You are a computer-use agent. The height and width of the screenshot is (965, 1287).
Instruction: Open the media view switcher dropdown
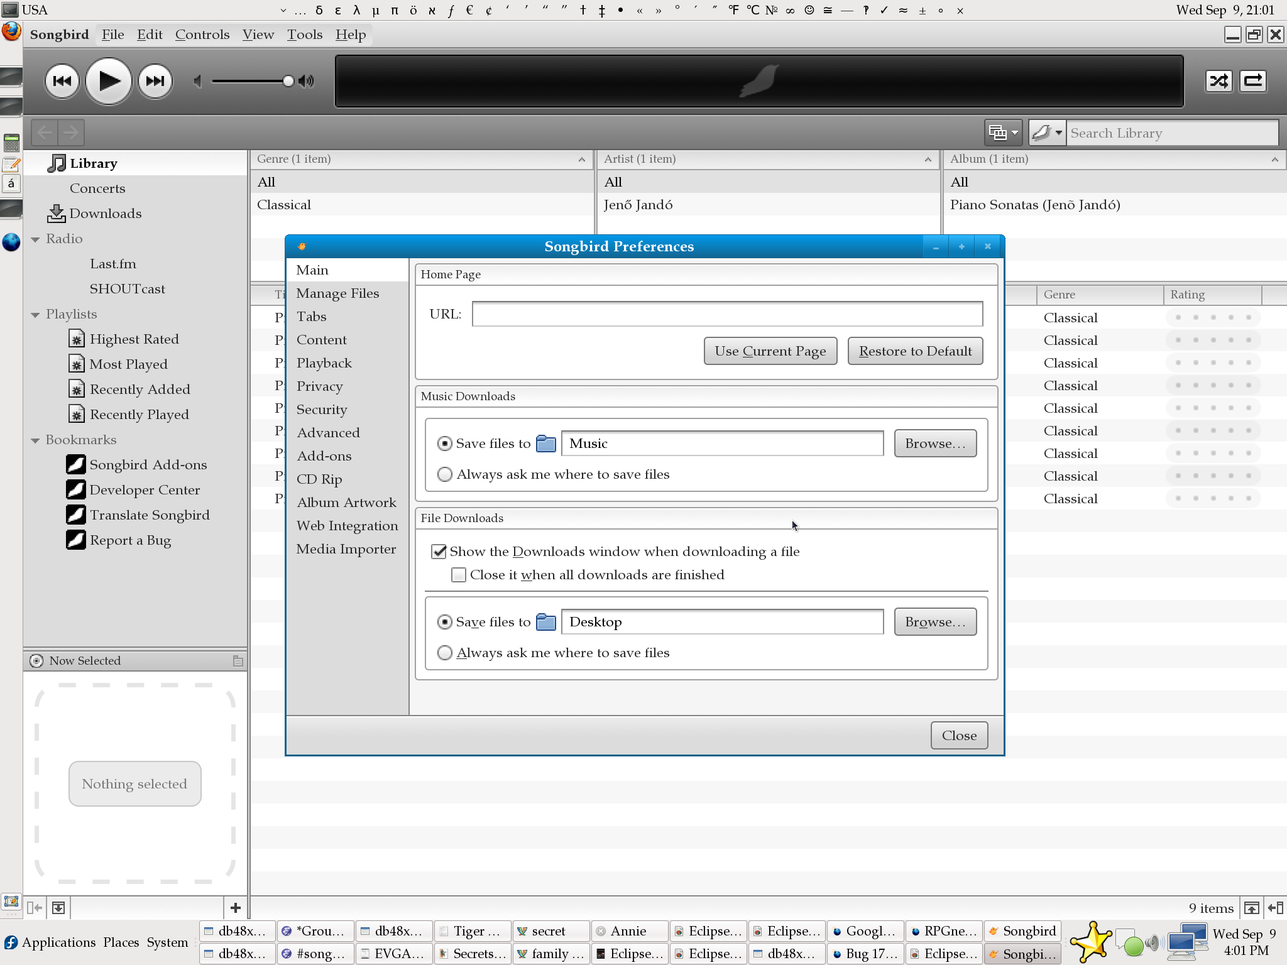click(x=1003, y=133)
